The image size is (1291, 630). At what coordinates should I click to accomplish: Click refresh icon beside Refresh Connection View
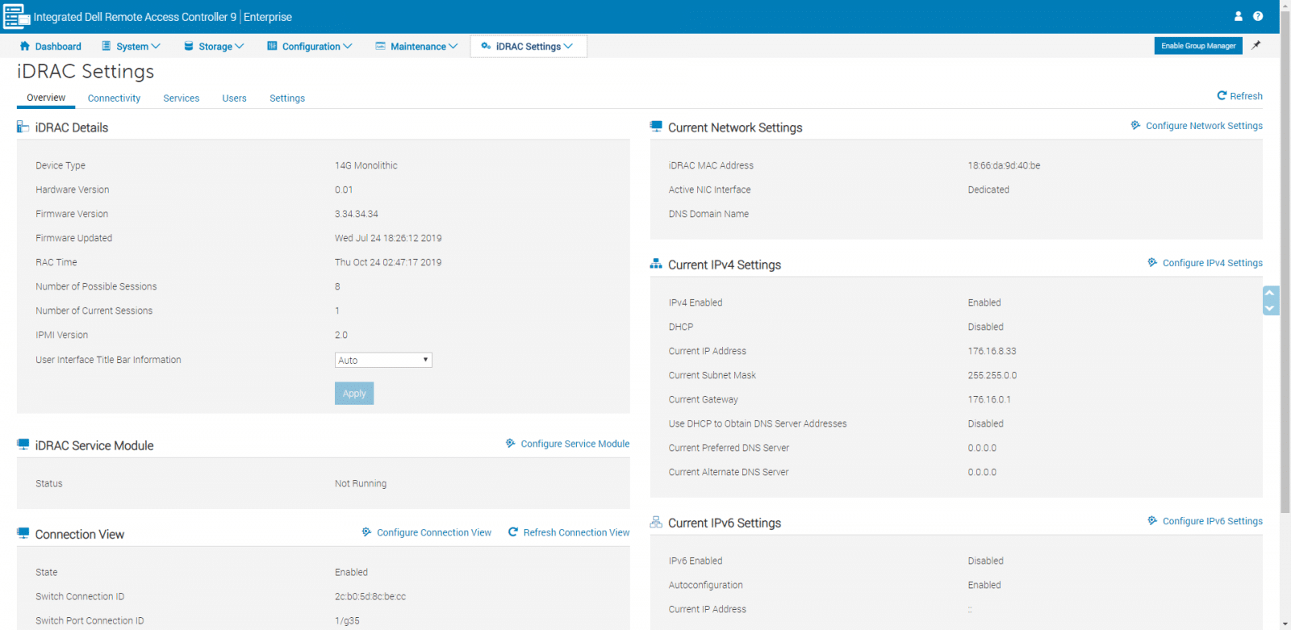[x=513, y=532]
